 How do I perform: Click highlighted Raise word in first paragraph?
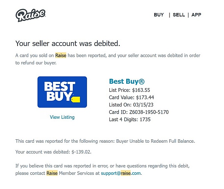click(x=61, y=56)
